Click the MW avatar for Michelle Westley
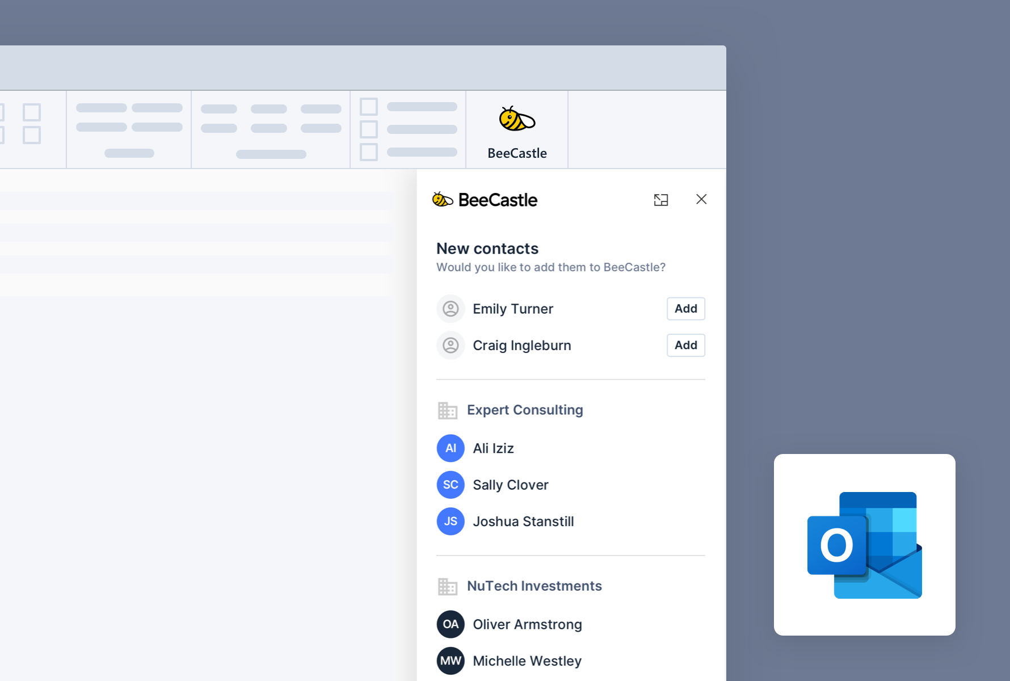 451,661
